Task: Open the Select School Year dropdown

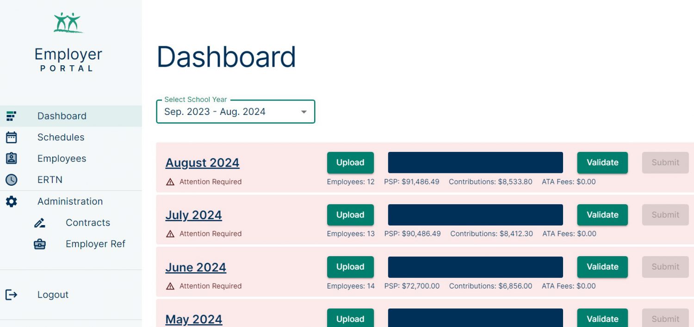Action: (x=235, y=112)
